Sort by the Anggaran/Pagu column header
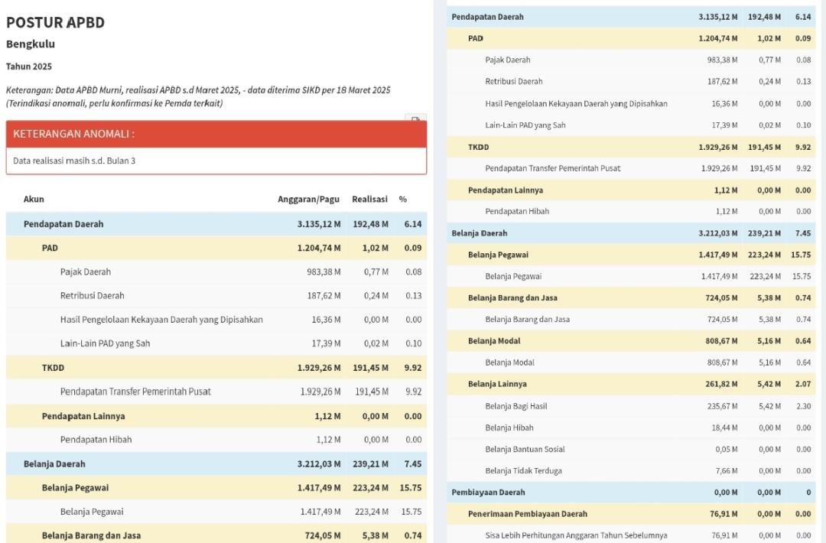Image resolution: width=826 pixels, height=543 pixels. click(x=306, y=199)
